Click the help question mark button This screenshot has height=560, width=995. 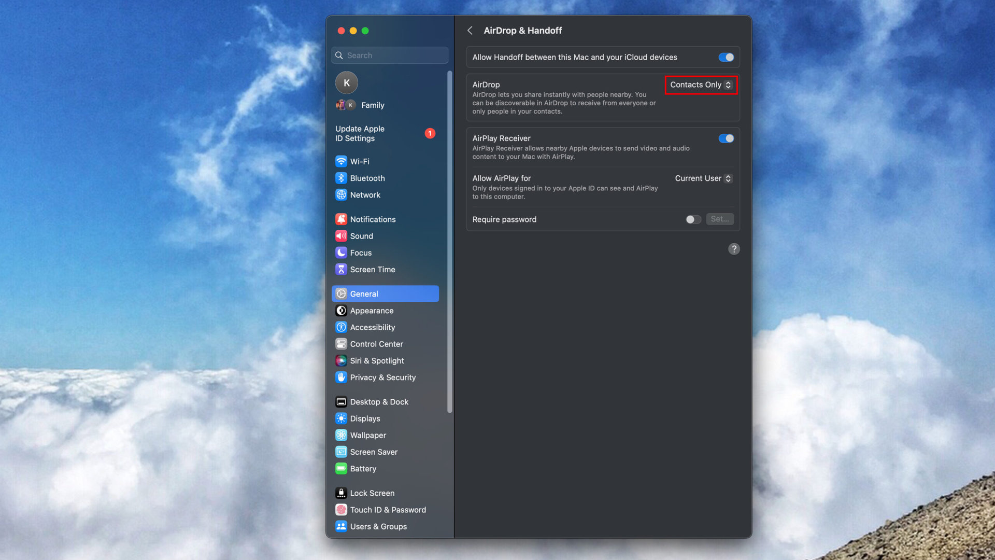(734, 249)
